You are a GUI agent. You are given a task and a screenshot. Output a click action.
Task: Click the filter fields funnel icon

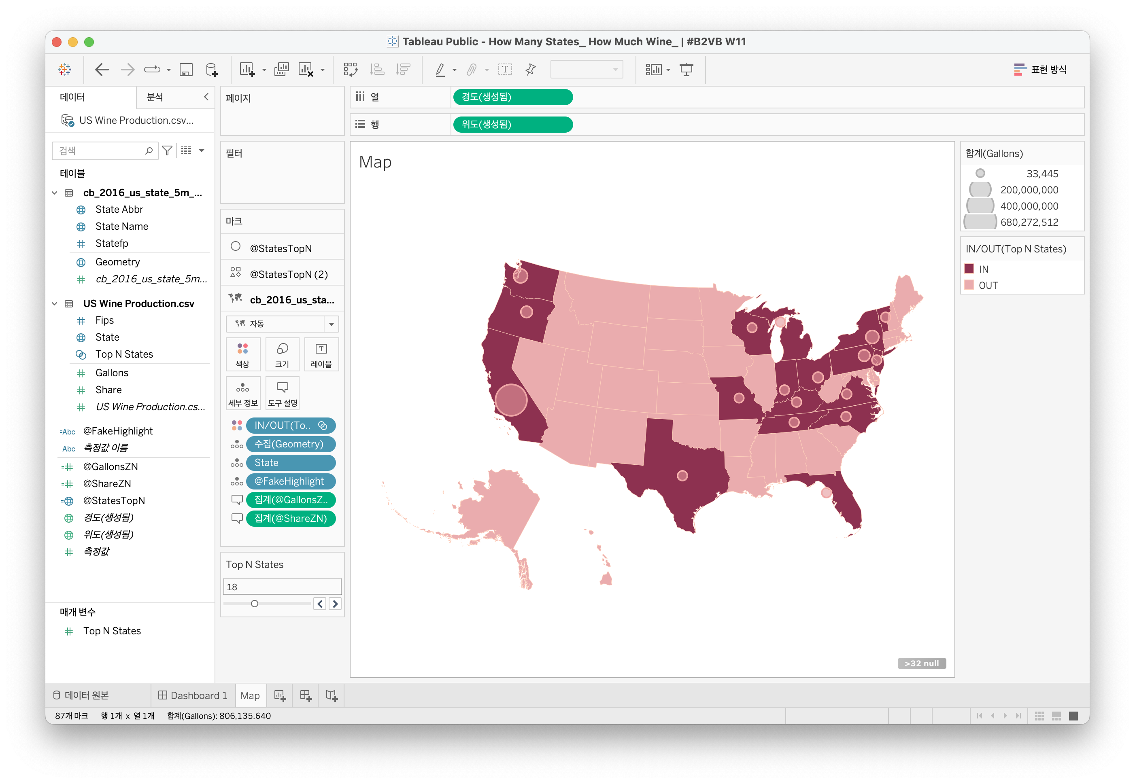[x=167, y=151]
